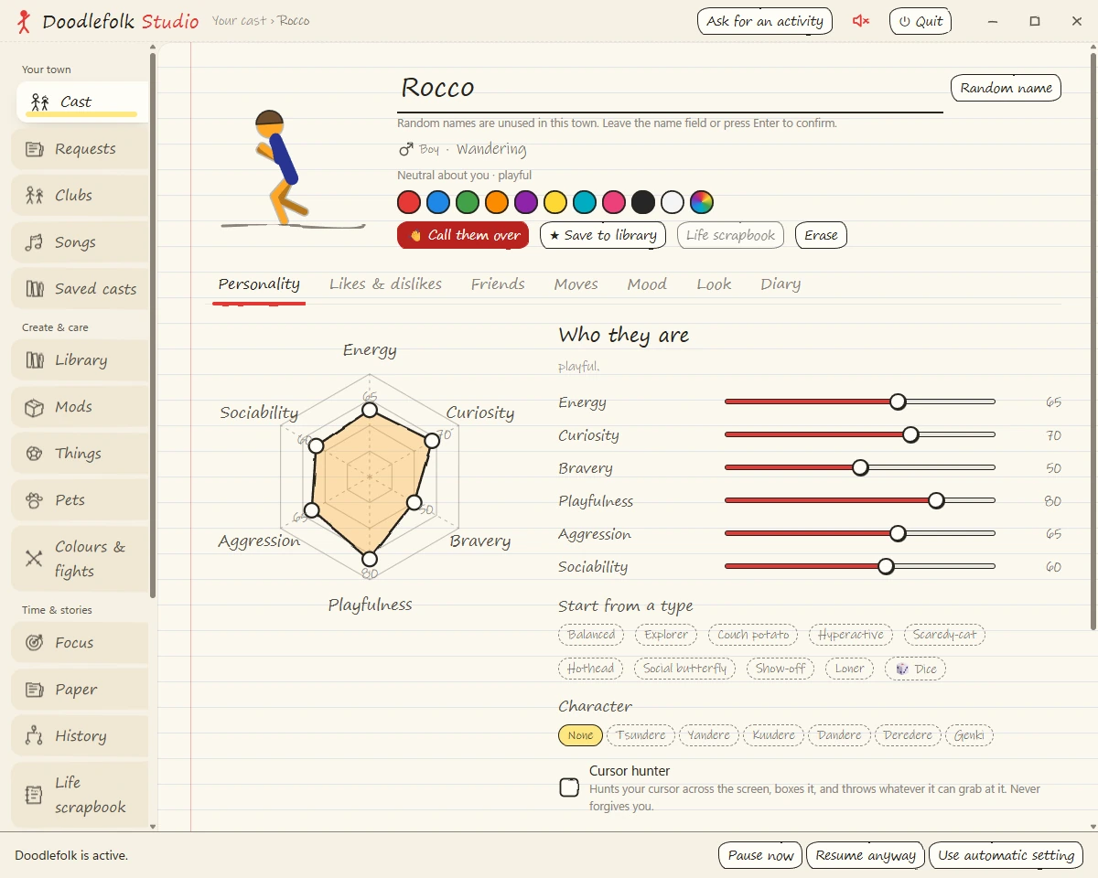Choose the Hyperactive starting type
The height and width of the screenshot is (878, 1098).
851,635
